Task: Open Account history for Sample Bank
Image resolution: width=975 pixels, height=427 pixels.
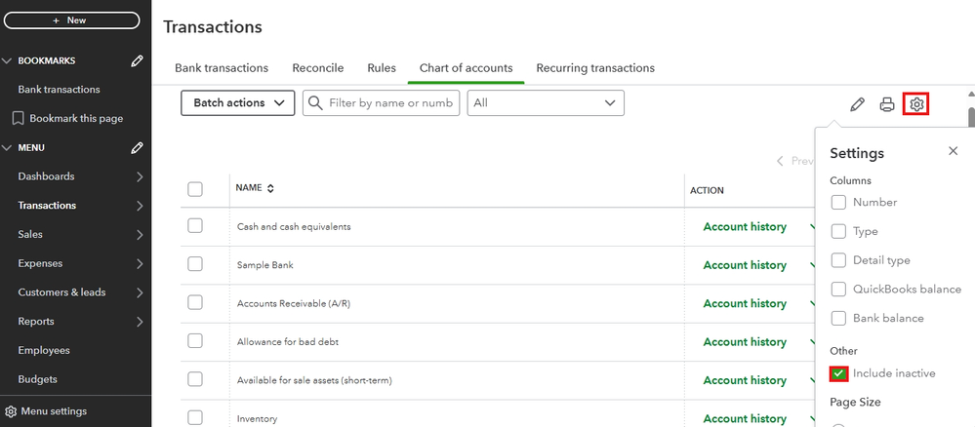Action: tap(745, 265)
